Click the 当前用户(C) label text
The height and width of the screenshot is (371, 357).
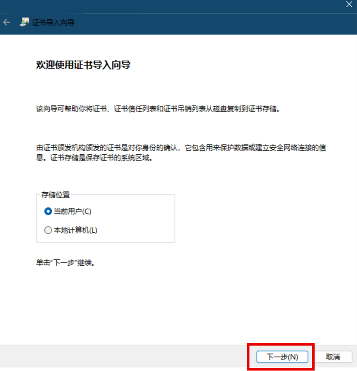click(x=72, y=211)
